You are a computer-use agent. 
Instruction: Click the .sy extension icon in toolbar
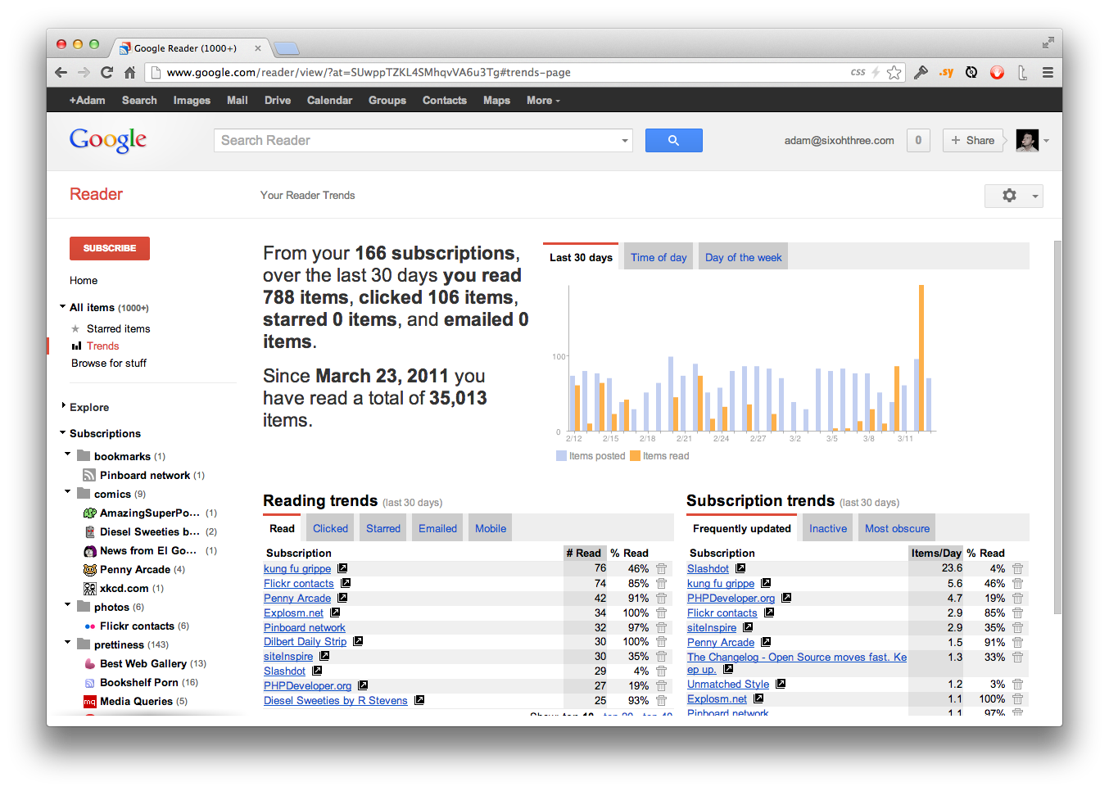(946, 72)
